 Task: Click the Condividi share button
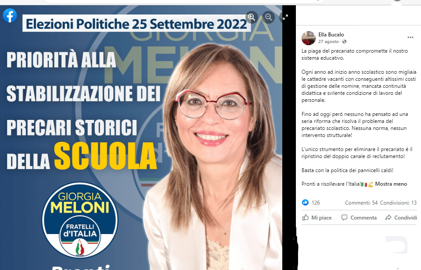coord(401,218)
